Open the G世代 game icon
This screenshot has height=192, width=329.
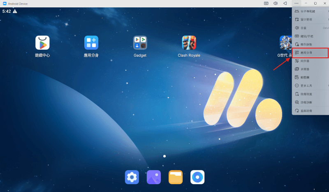(x=285, y=43)
